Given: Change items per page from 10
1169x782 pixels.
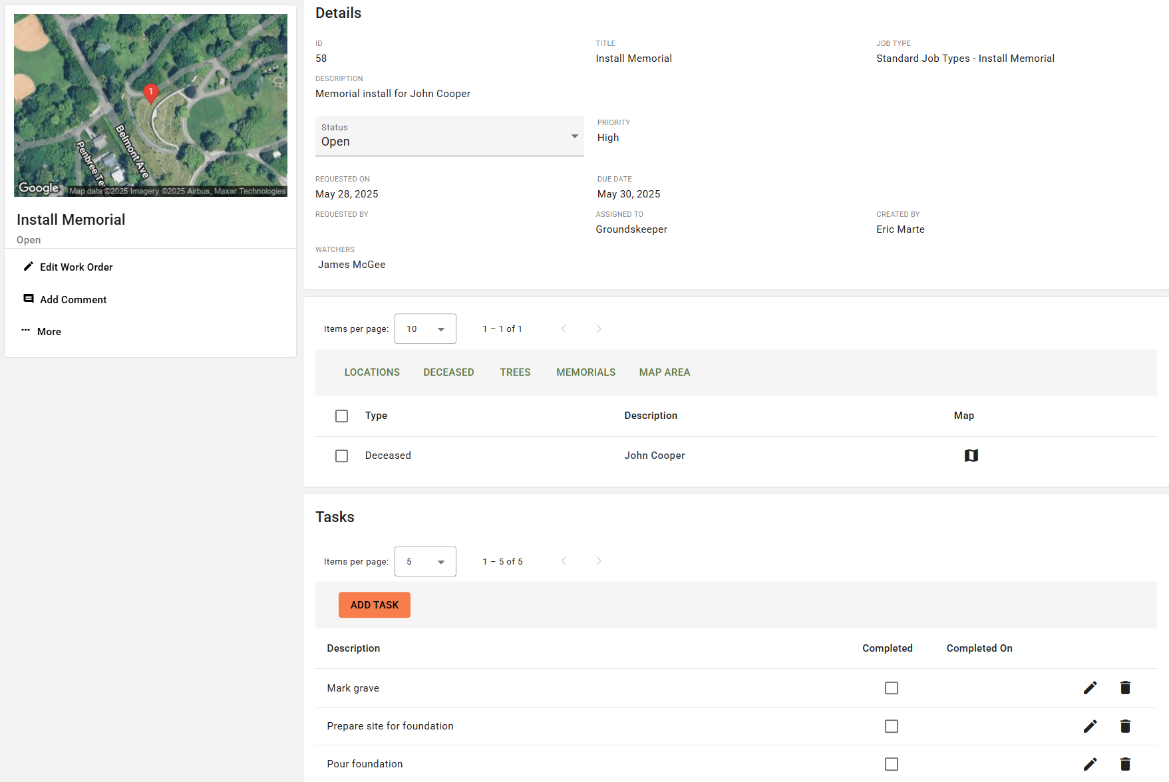Looking at the screenshot, I should [424, 328].
